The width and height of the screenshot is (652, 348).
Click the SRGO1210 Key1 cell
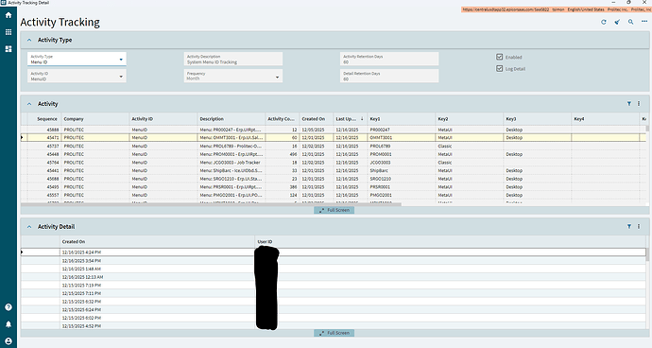click(402, 179)
